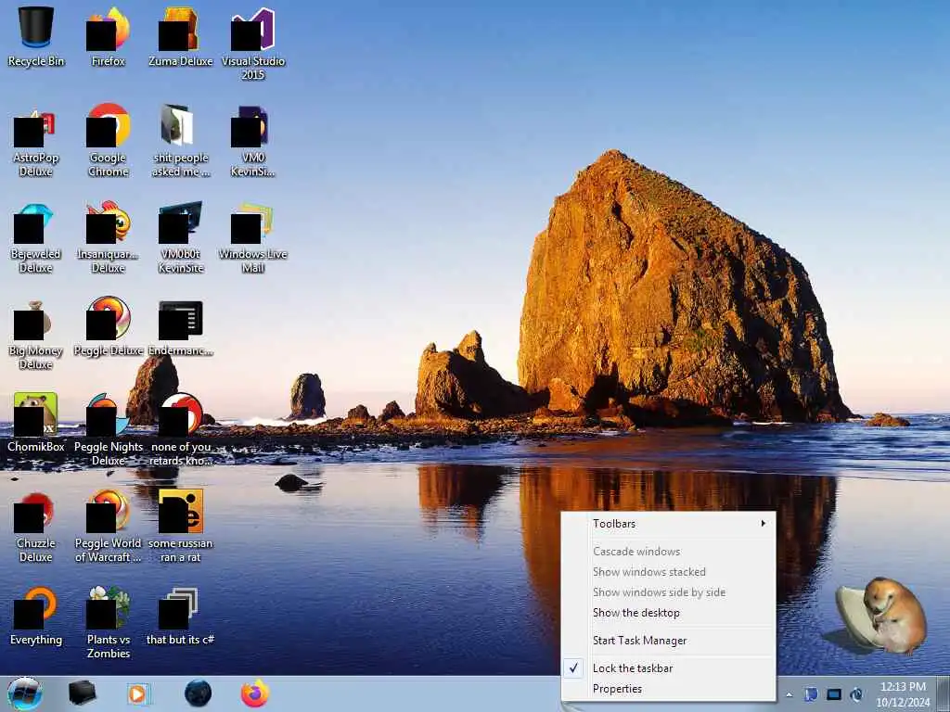Select the 'some russian ran a rat' icon

181,527
